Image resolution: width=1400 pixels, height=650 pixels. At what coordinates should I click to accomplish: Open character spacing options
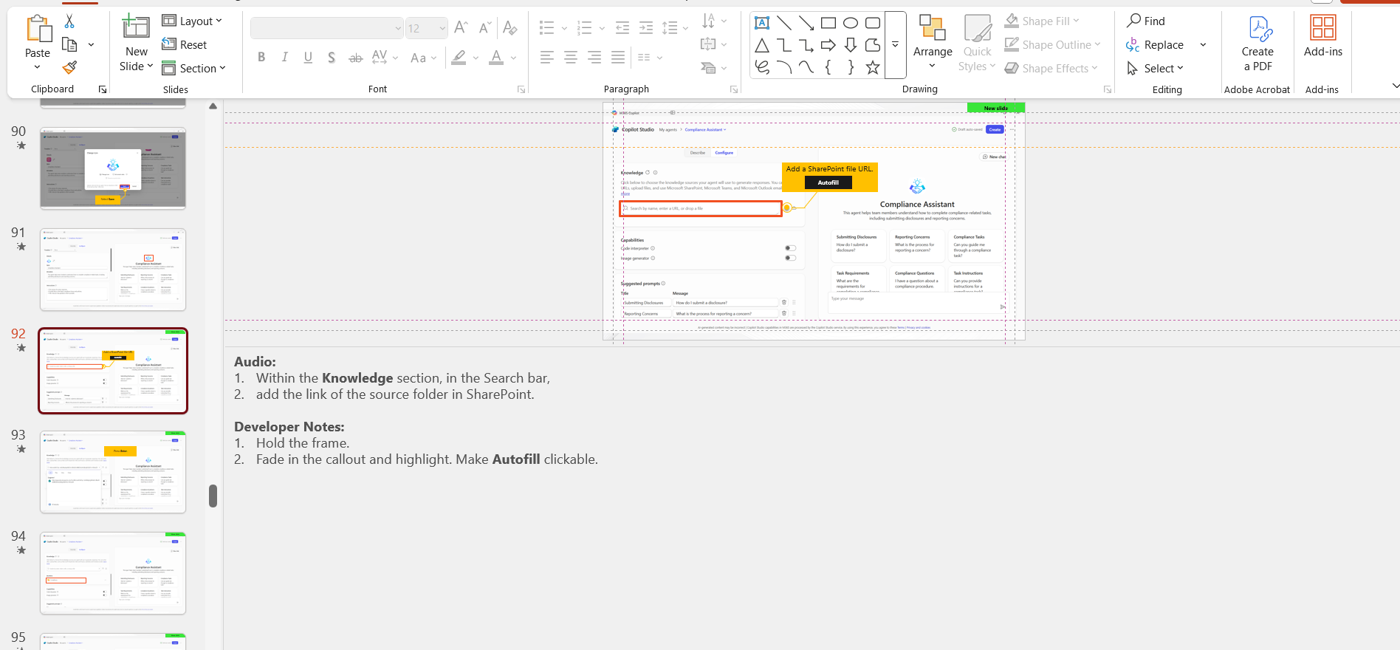tap(385, 57)
